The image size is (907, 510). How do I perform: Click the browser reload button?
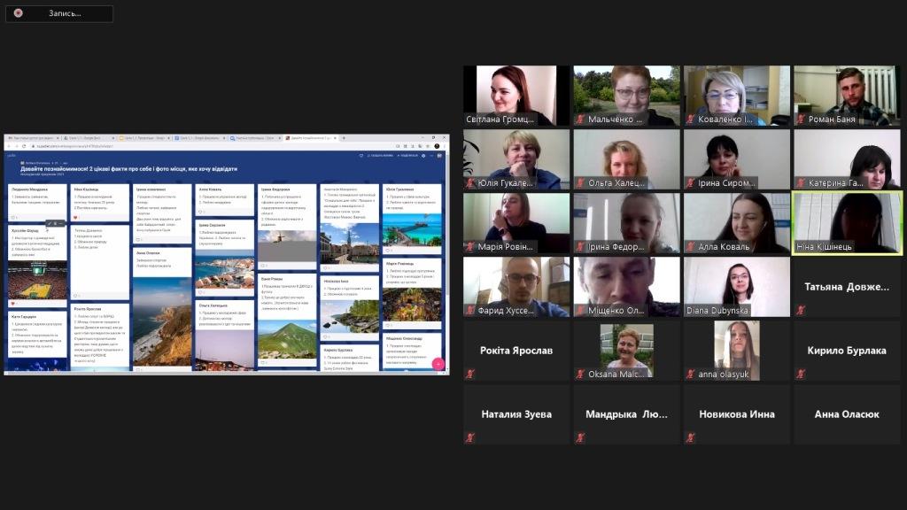click(24, 146)
